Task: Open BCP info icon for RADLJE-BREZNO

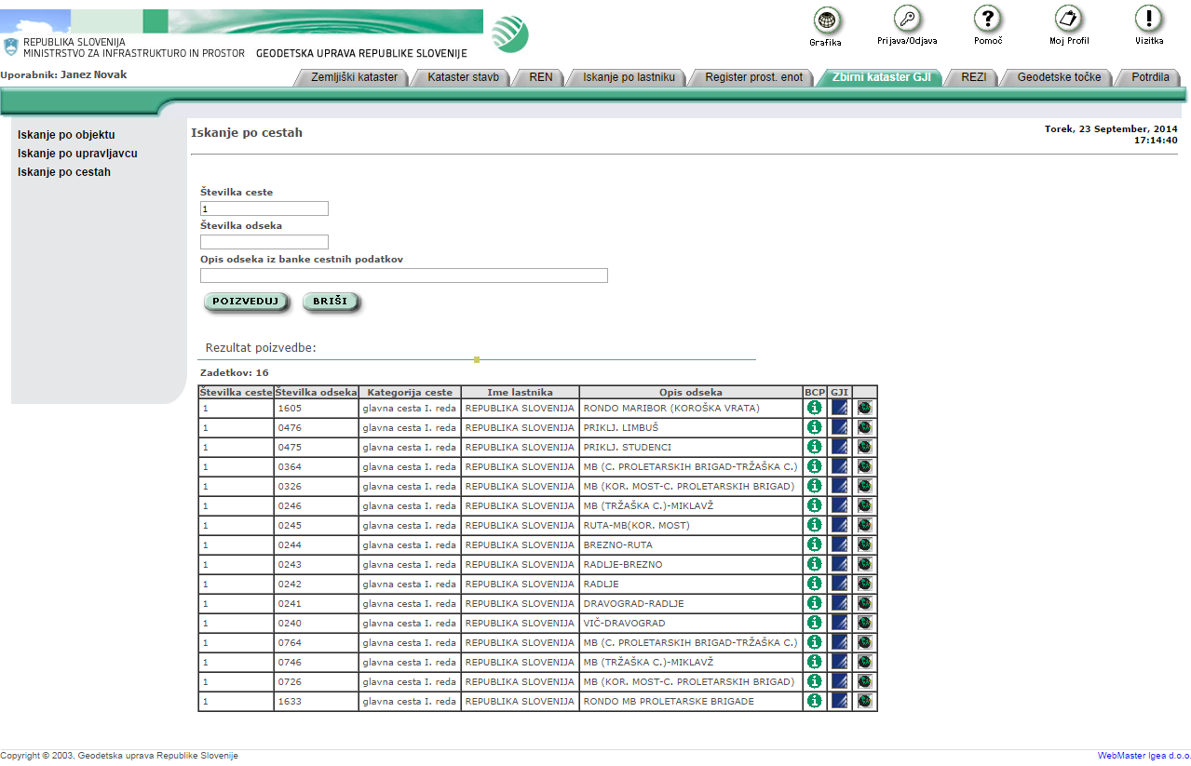Action: [815, 564]
